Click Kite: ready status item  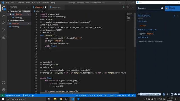click(x=121, y=95)
